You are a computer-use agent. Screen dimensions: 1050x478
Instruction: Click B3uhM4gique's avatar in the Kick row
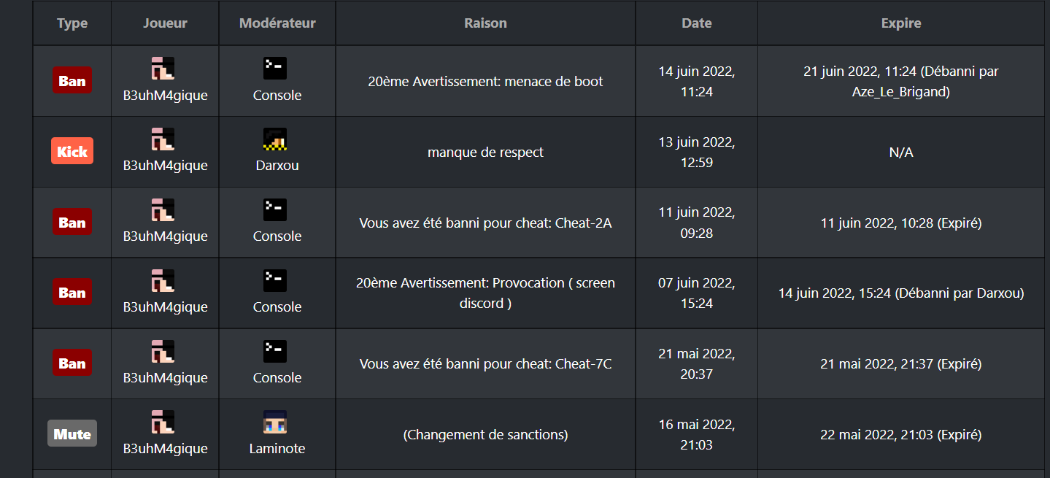[x=163, y=139]
